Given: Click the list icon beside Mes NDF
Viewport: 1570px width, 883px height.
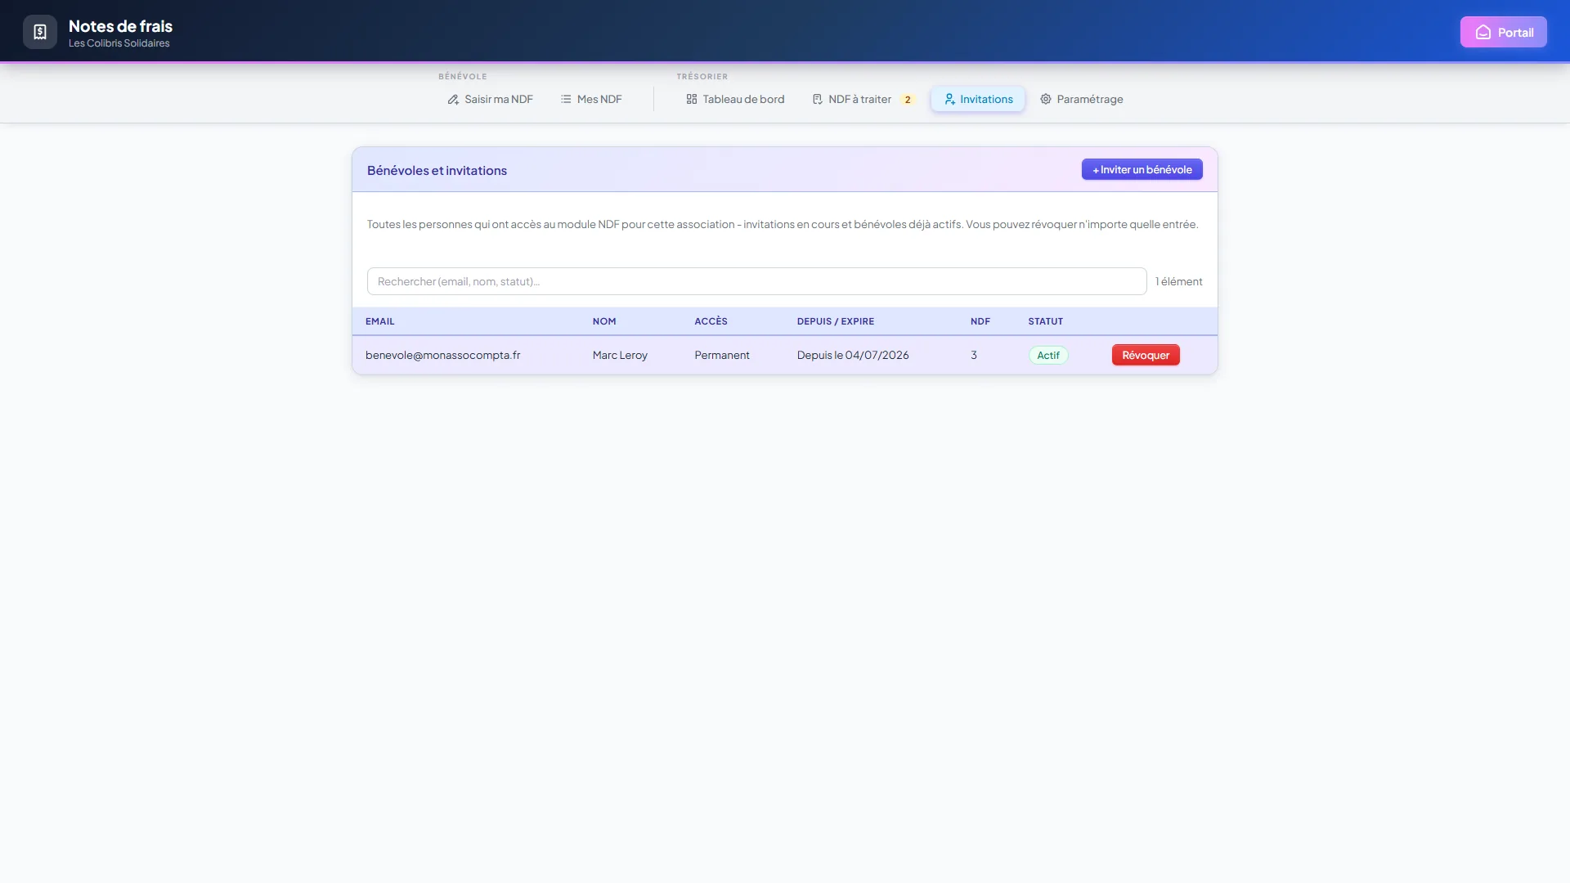Looking at the screenshot, I should (566, 99).
